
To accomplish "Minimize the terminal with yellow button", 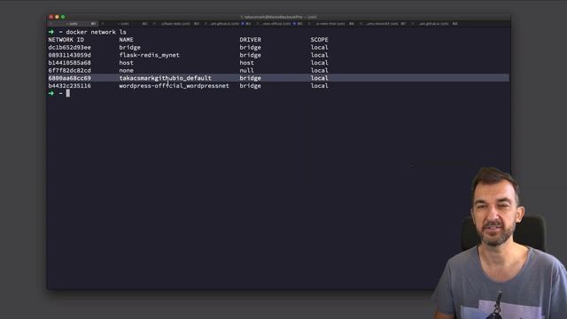I will [x=57, y=17].
